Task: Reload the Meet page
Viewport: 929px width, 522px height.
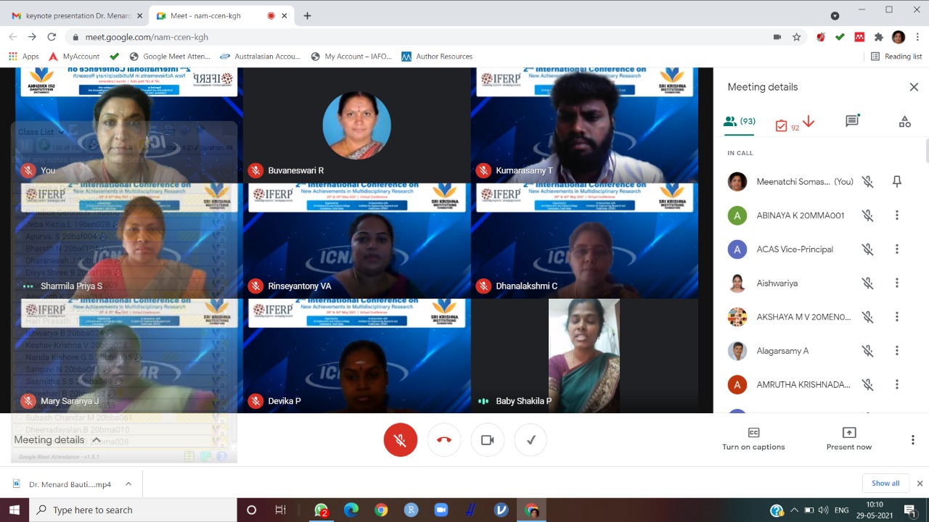Action: 52,37
